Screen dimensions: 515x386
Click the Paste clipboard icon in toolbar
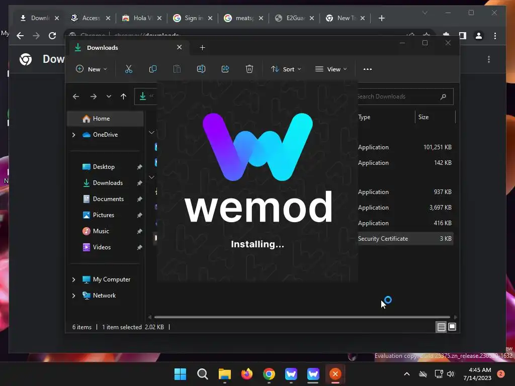pos(177,69)
